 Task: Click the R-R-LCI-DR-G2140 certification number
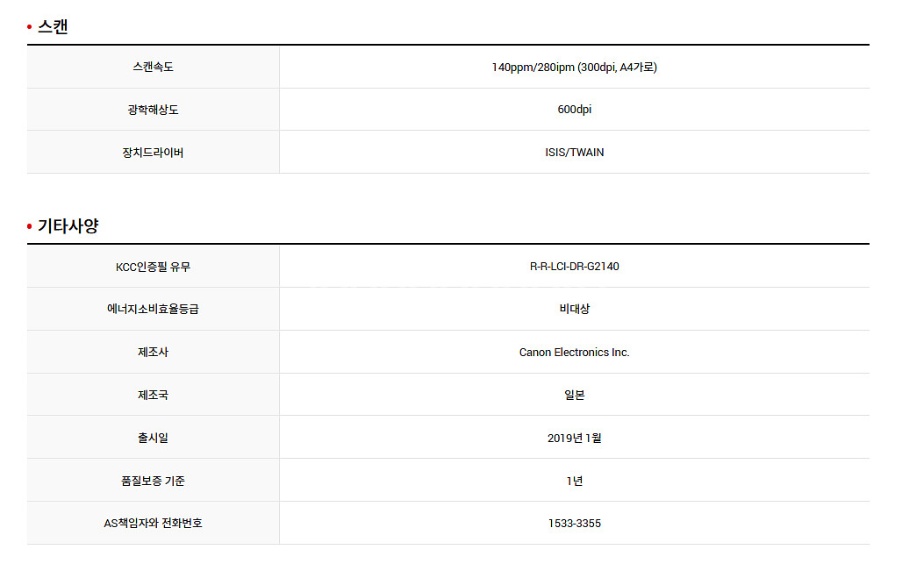click(574, 267)
